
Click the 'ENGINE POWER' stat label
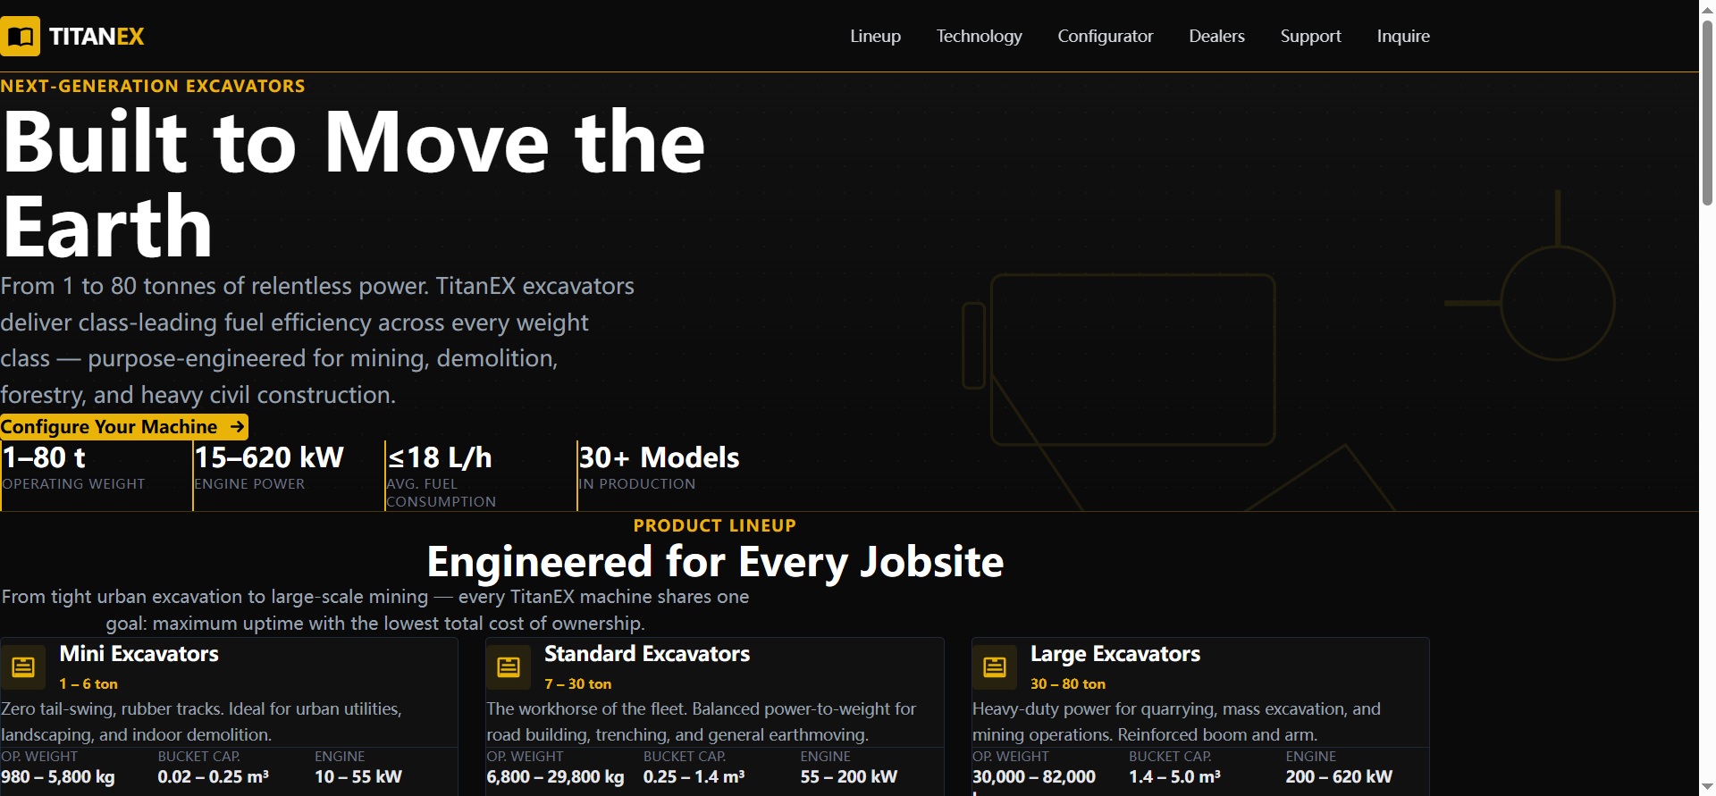(249, 483)
